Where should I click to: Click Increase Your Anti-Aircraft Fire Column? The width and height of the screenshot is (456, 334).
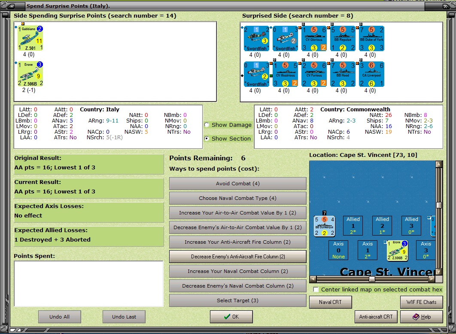[x=237, y=242]
